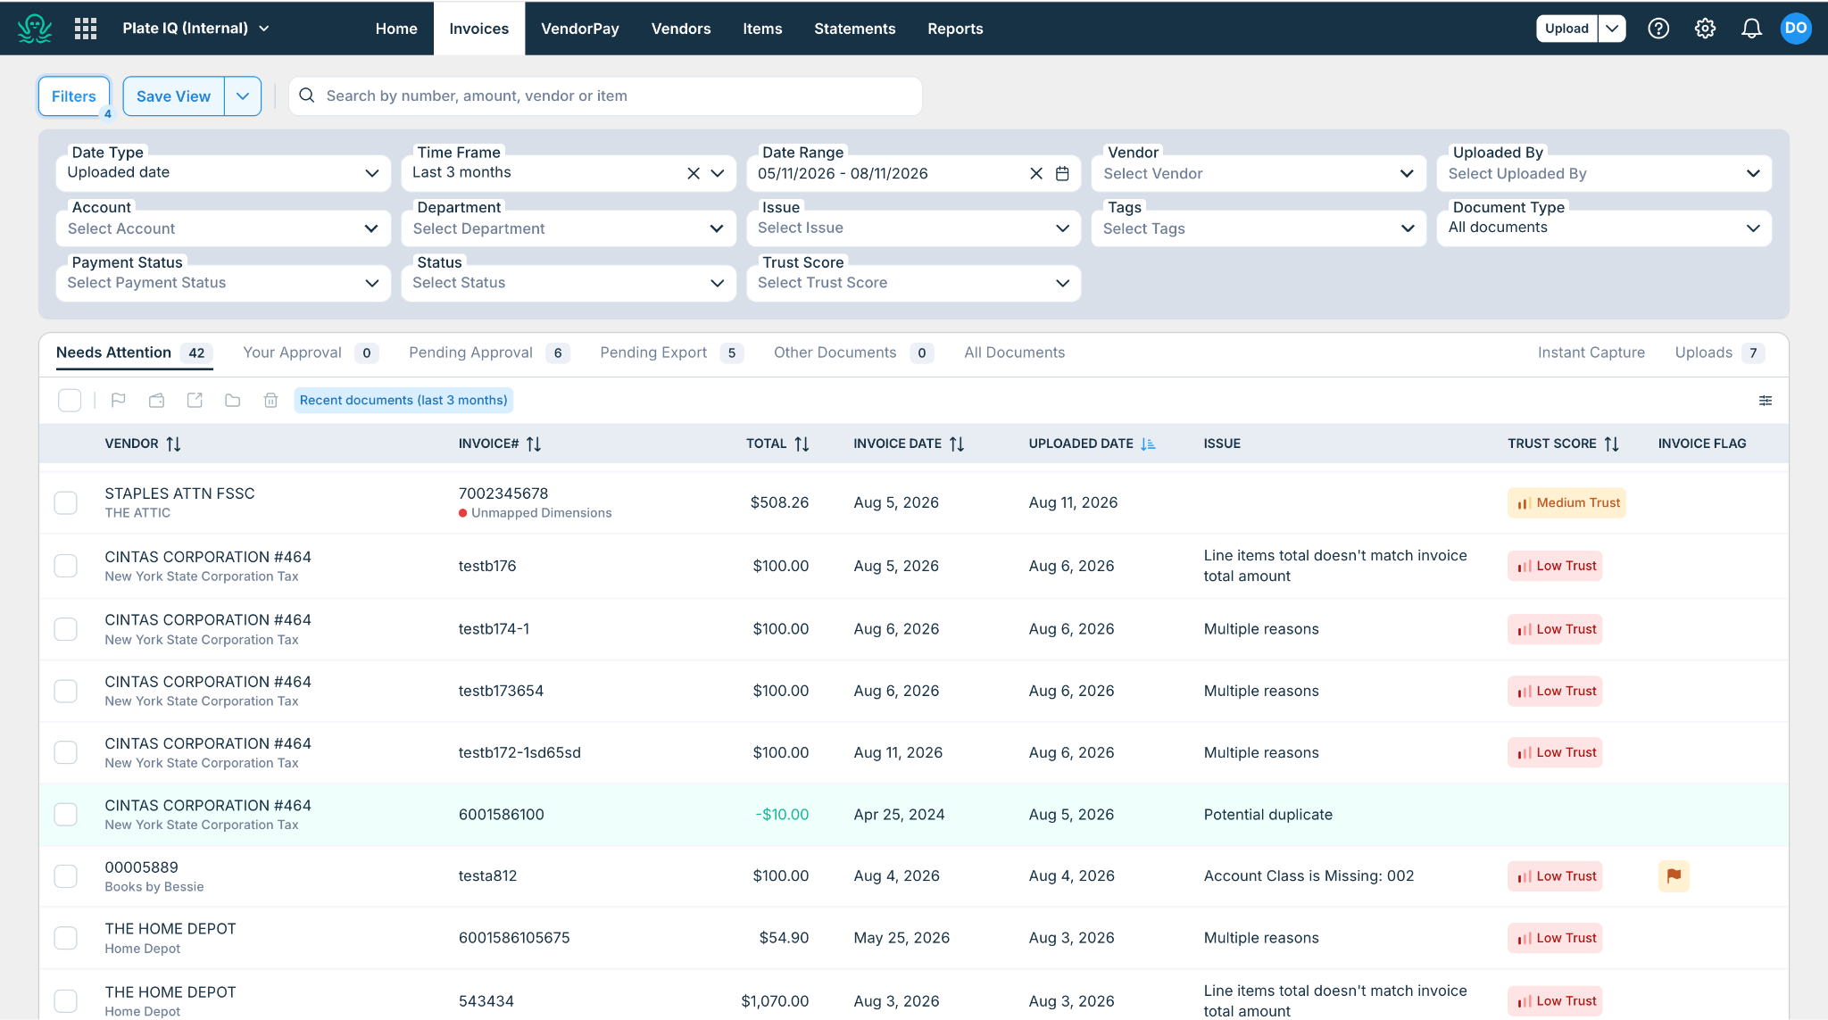Toggle the select-all checkbox above table
This screenshot has width=1828, height=1020.
70,400
